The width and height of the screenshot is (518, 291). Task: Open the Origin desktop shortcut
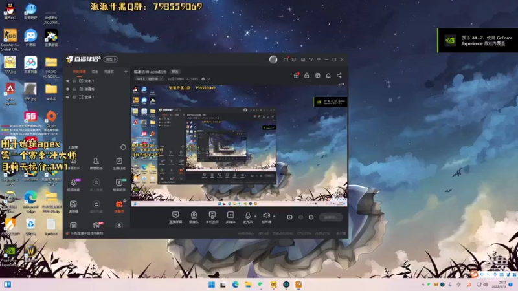point(51,119)
